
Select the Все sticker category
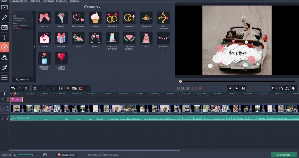[x=15, y=16]
